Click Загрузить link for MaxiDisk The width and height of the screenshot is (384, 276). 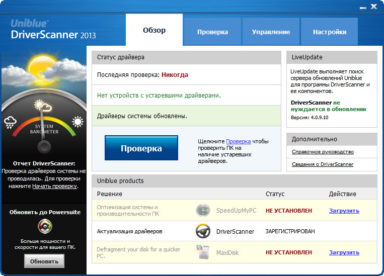pyautogui.click(x=344, y=252)
